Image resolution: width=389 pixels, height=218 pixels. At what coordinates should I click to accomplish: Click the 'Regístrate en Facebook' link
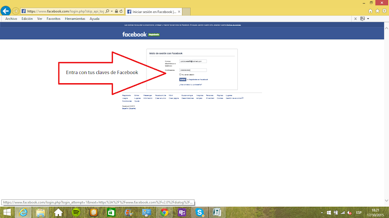(x=198, y=80)
